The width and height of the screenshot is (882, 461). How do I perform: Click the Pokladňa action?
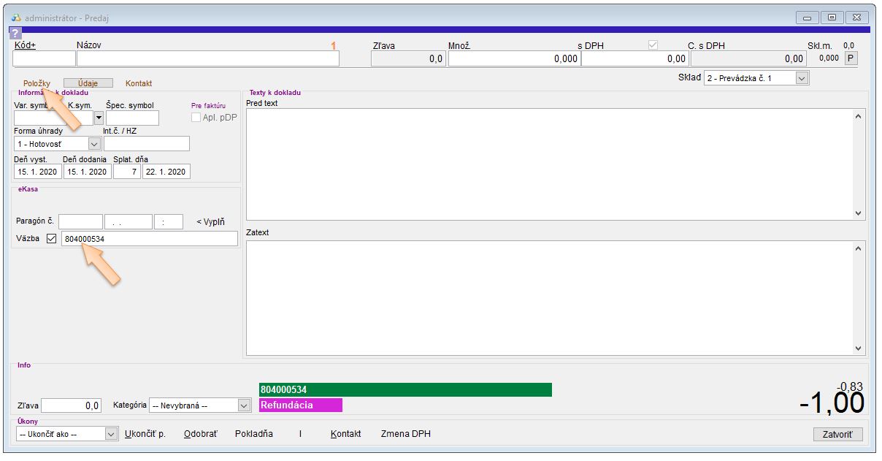click(253, 434)
